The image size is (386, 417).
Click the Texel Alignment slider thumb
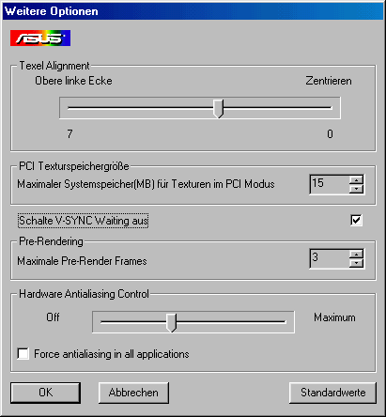(218, 109)
